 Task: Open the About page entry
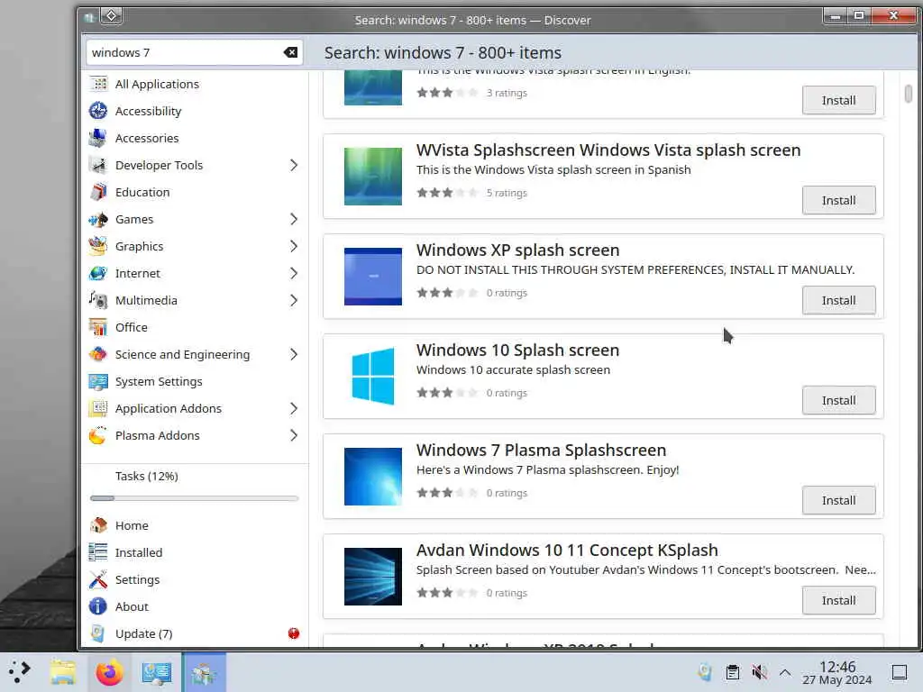195,606
